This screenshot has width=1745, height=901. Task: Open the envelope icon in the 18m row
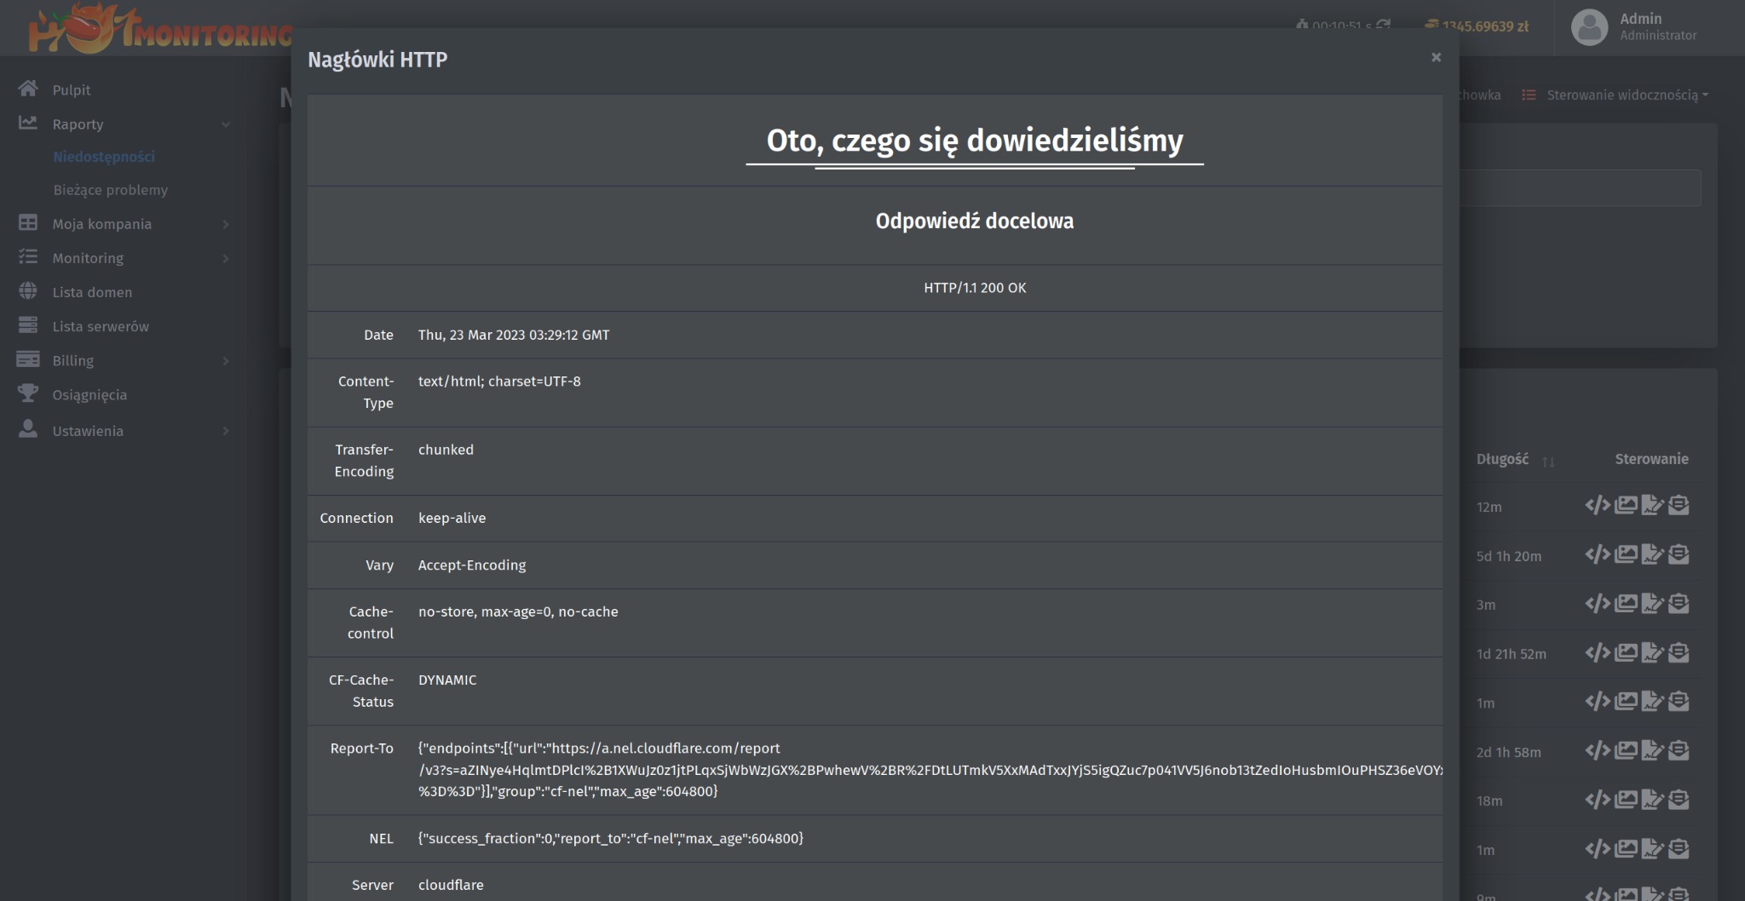coord(1679,801)
